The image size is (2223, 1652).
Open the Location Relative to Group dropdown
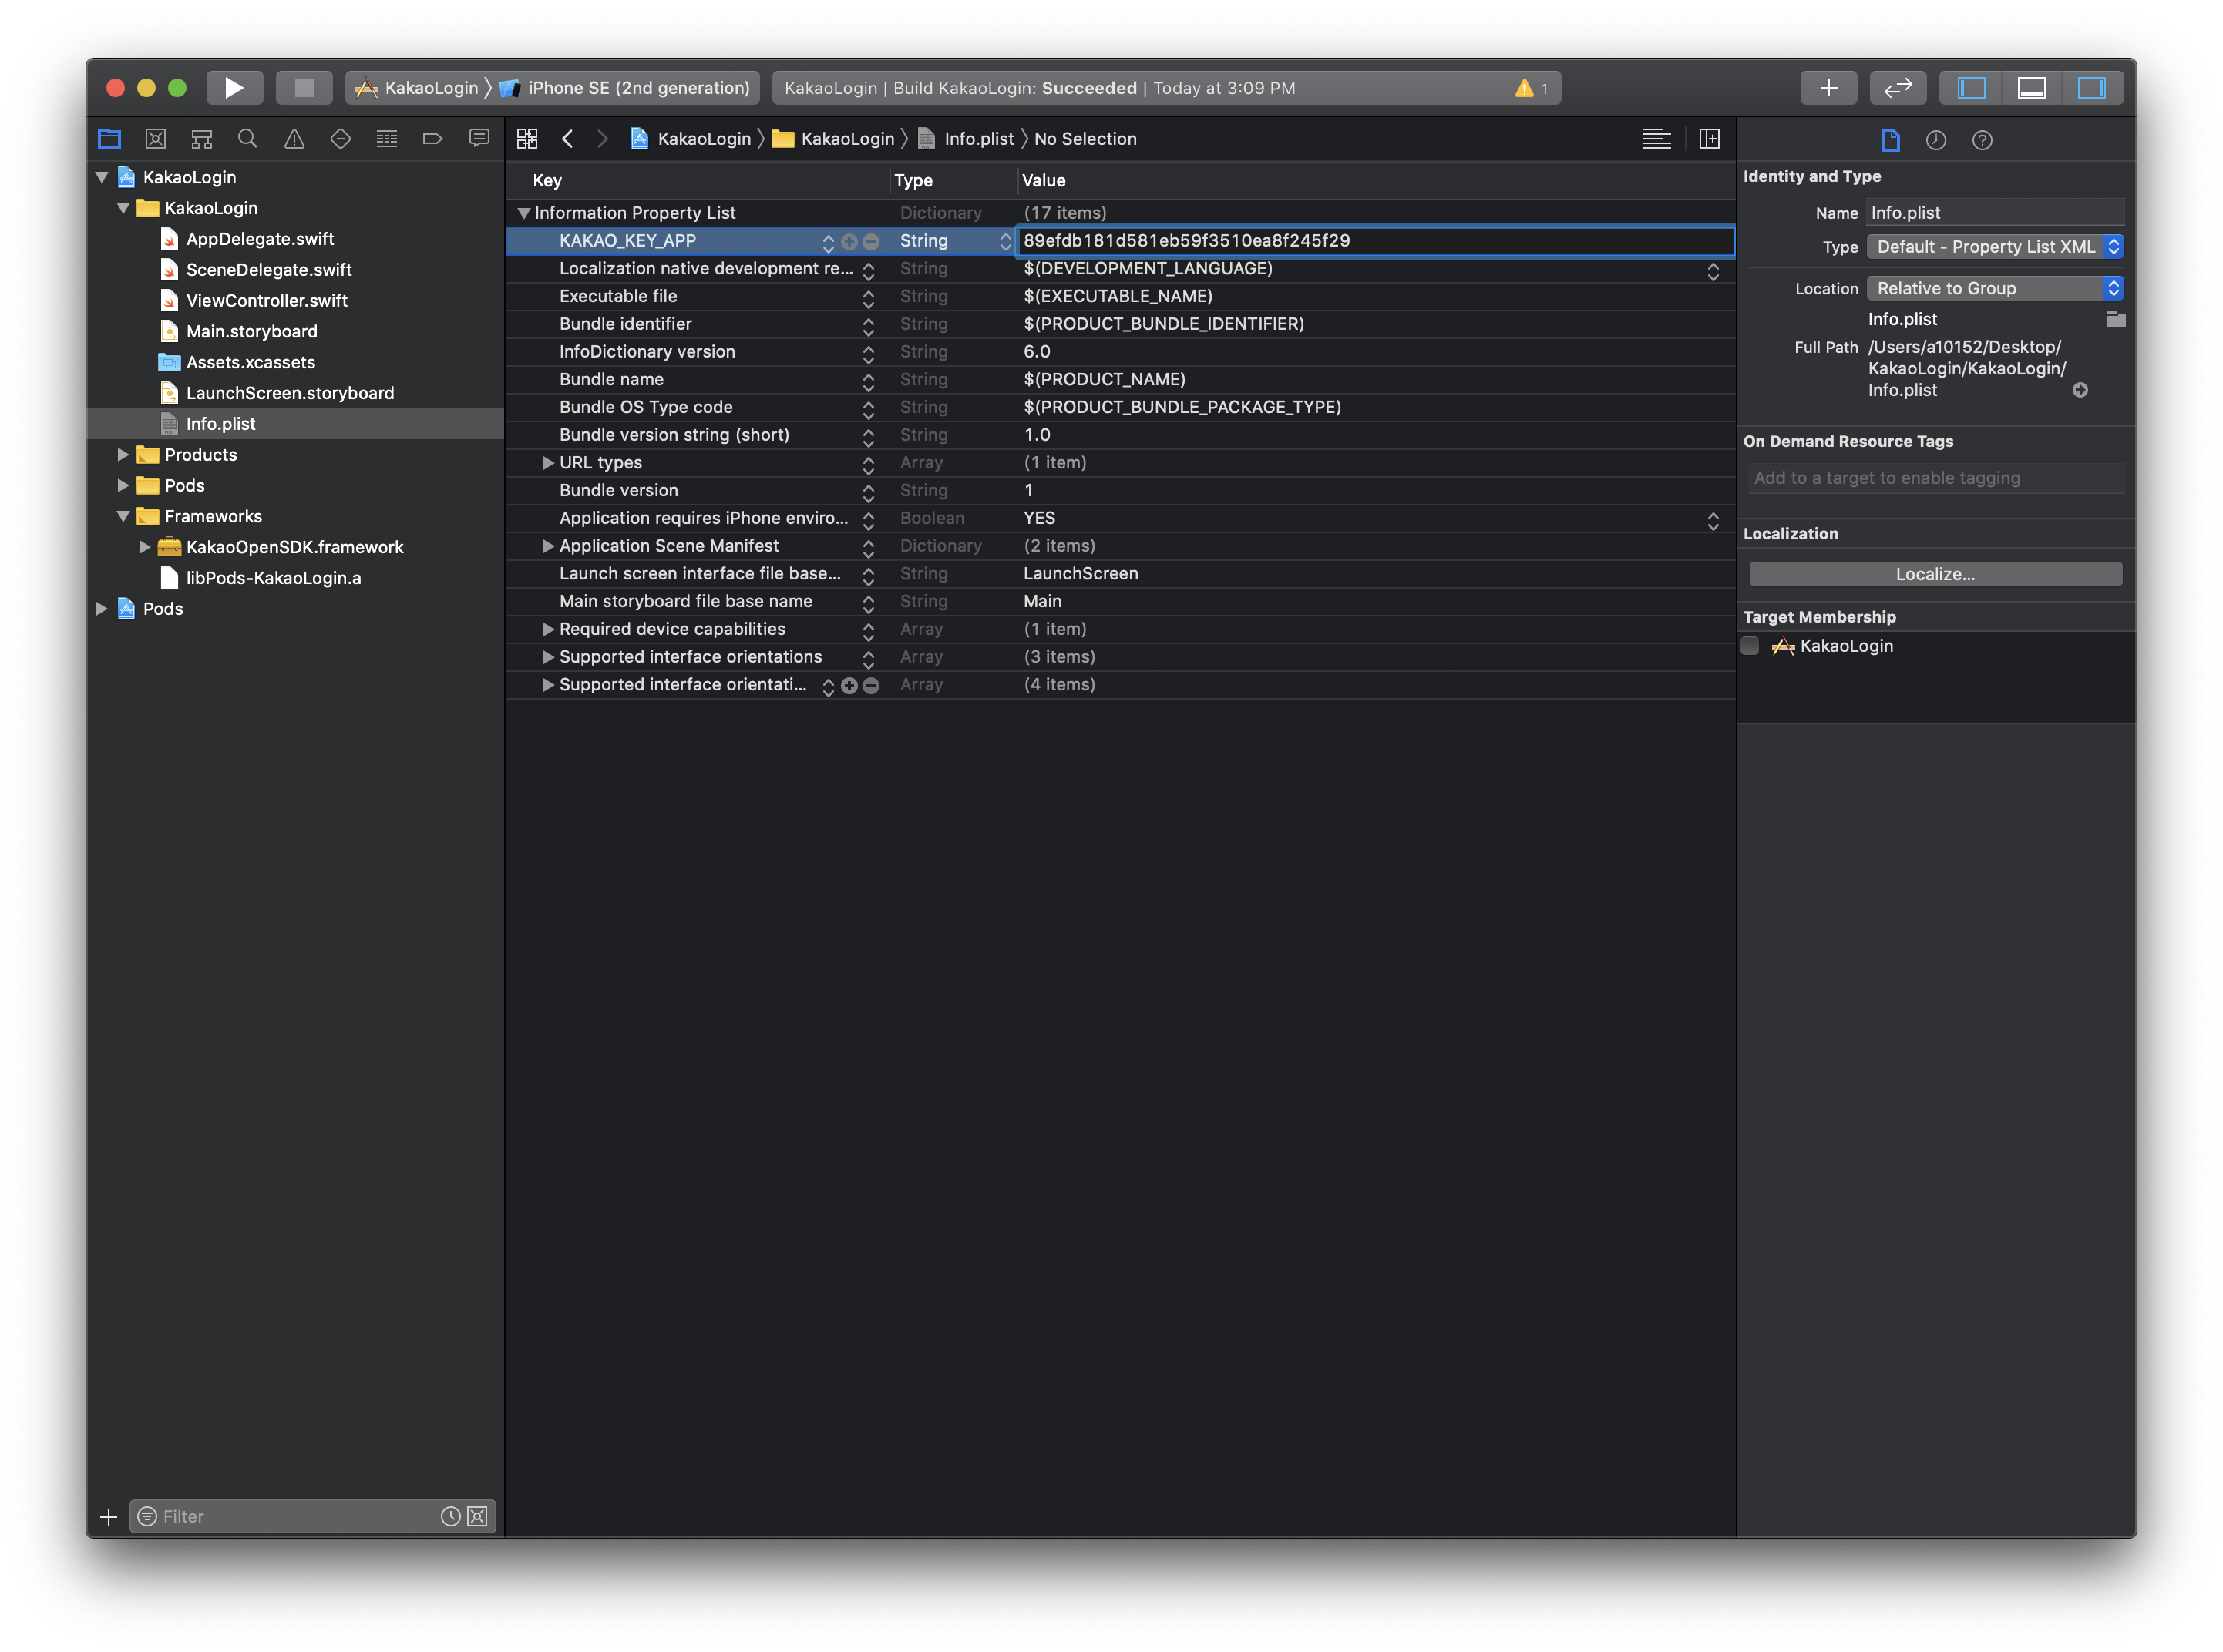click(1994, 289)
